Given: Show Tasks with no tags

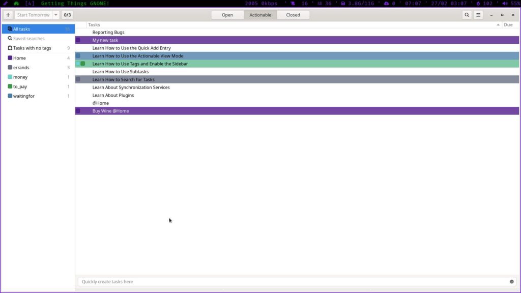Looking at the screenshot, I should pos(39,48).
